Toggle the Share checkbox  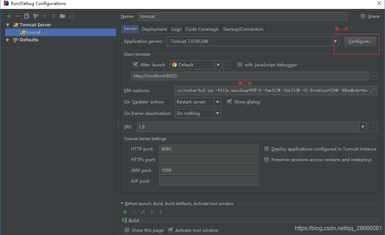[x=362, y=16]
